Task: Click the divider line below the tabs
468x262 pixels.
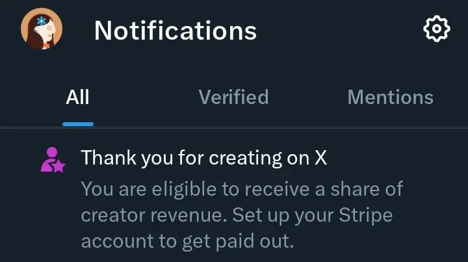Action: [x=234, y=127]
